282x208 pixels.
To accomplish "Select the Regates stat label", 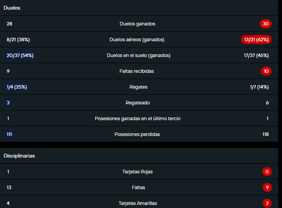I will [138, 87].
